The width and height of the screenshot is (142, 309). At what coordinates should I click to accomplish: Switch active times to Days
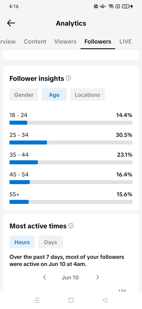(50, 242)
